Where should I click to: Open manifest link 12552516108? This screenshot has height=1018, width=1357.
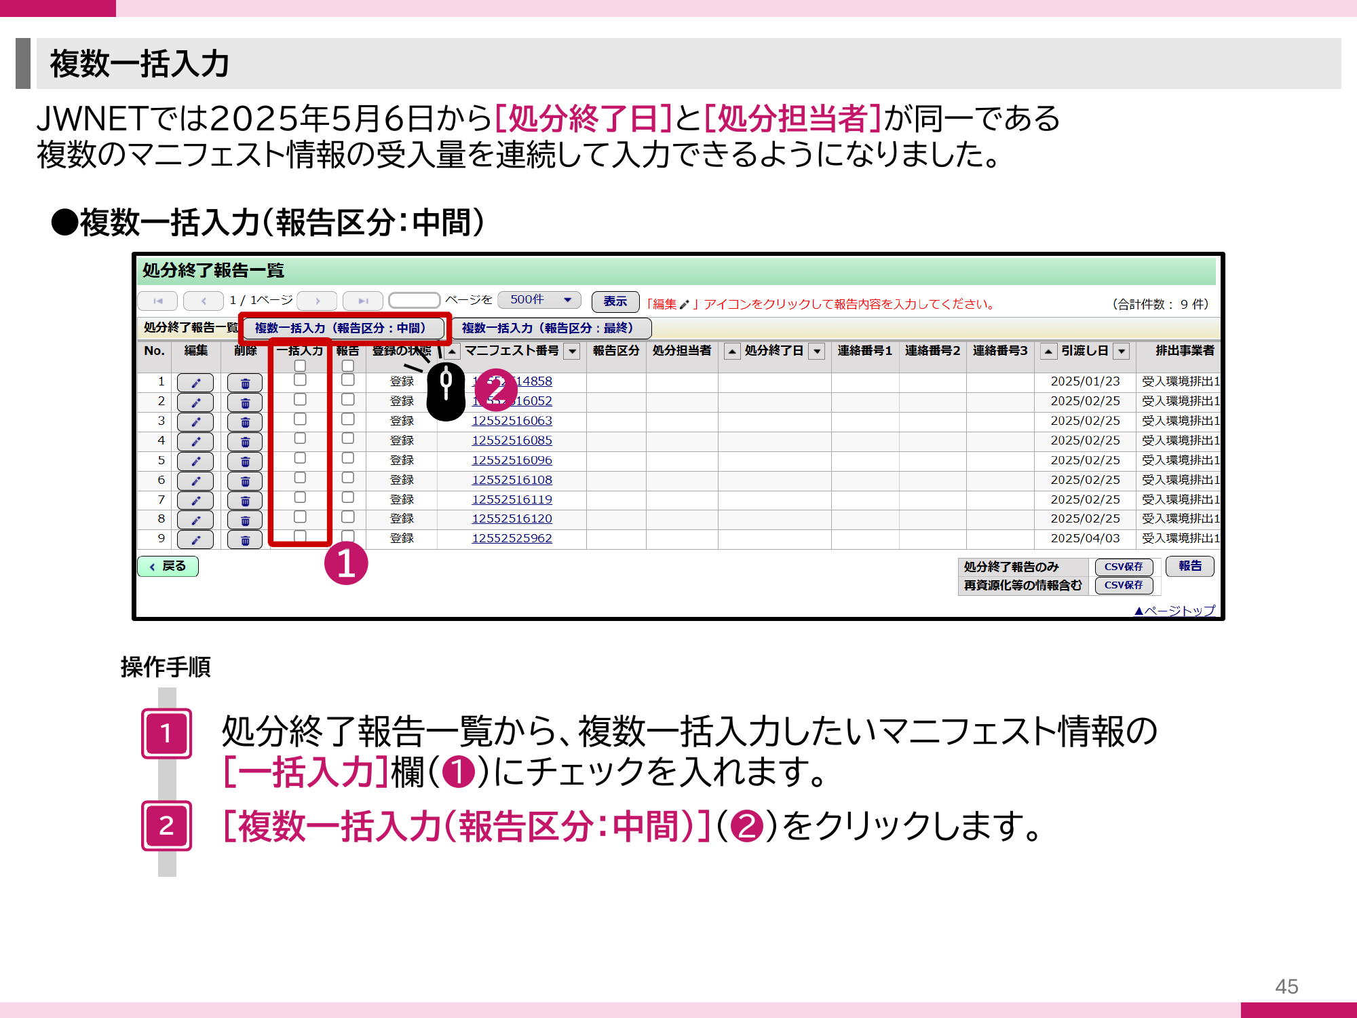[x=512, y=480]
